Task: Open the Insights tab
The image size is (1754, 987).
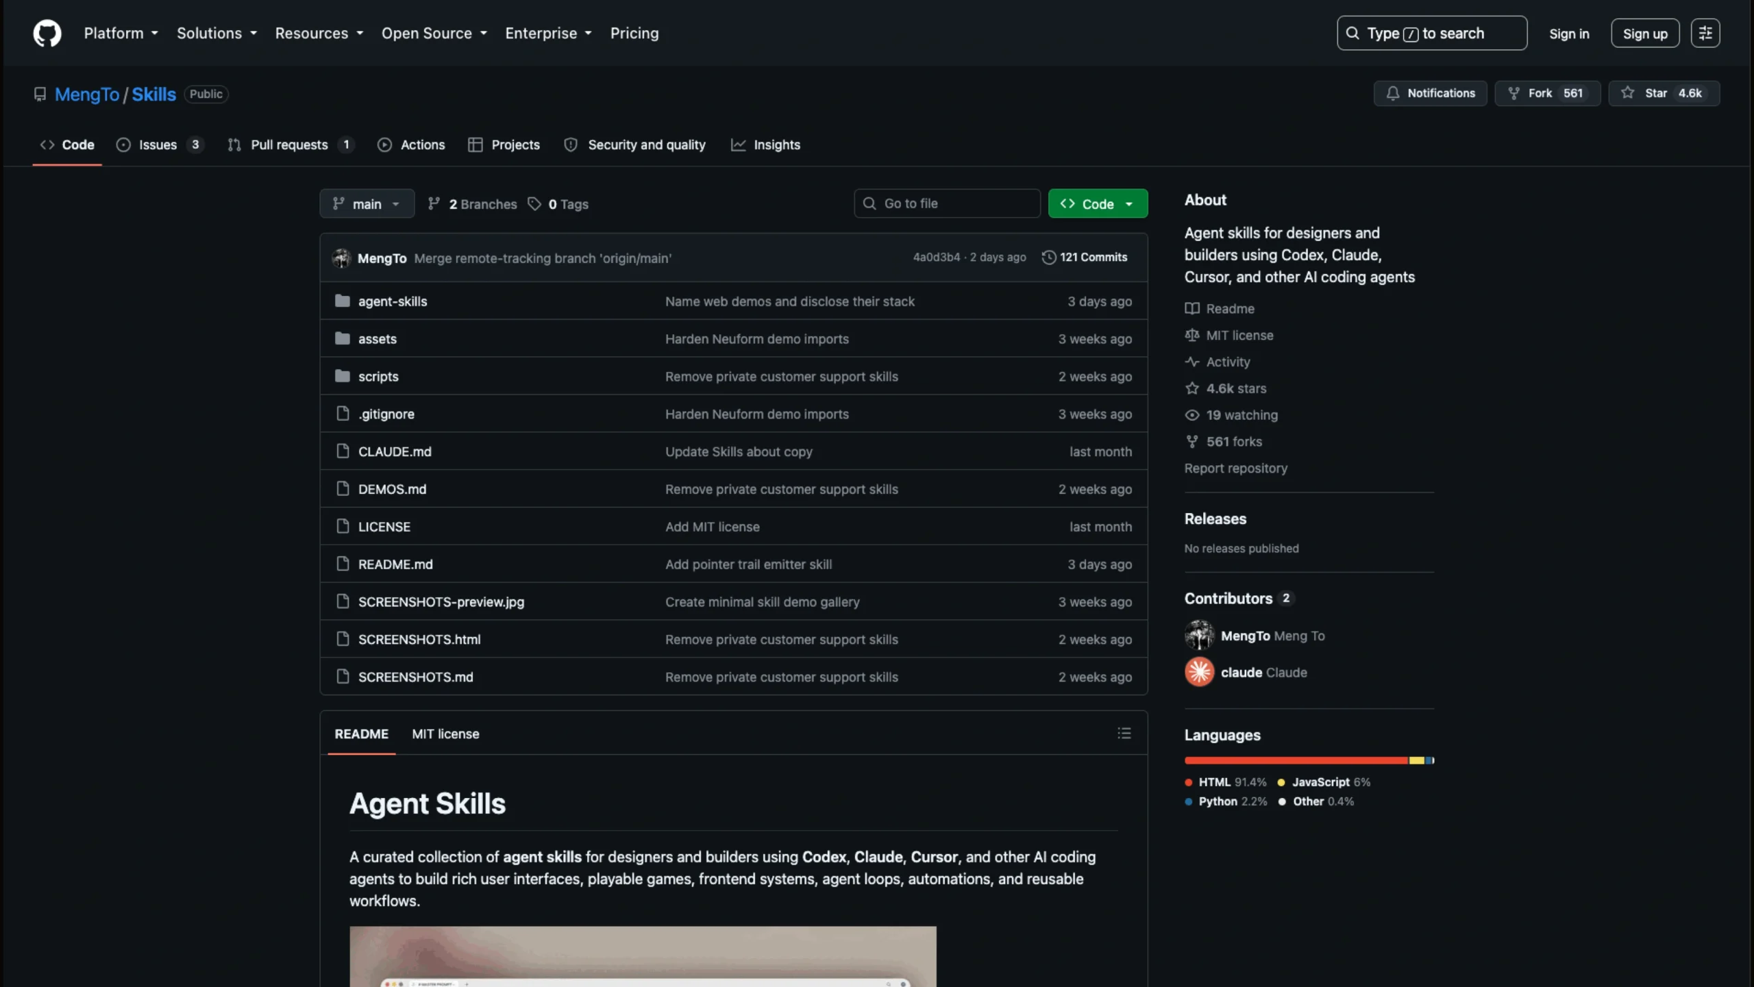Action: pyautogui.click(x=765, y=145)
